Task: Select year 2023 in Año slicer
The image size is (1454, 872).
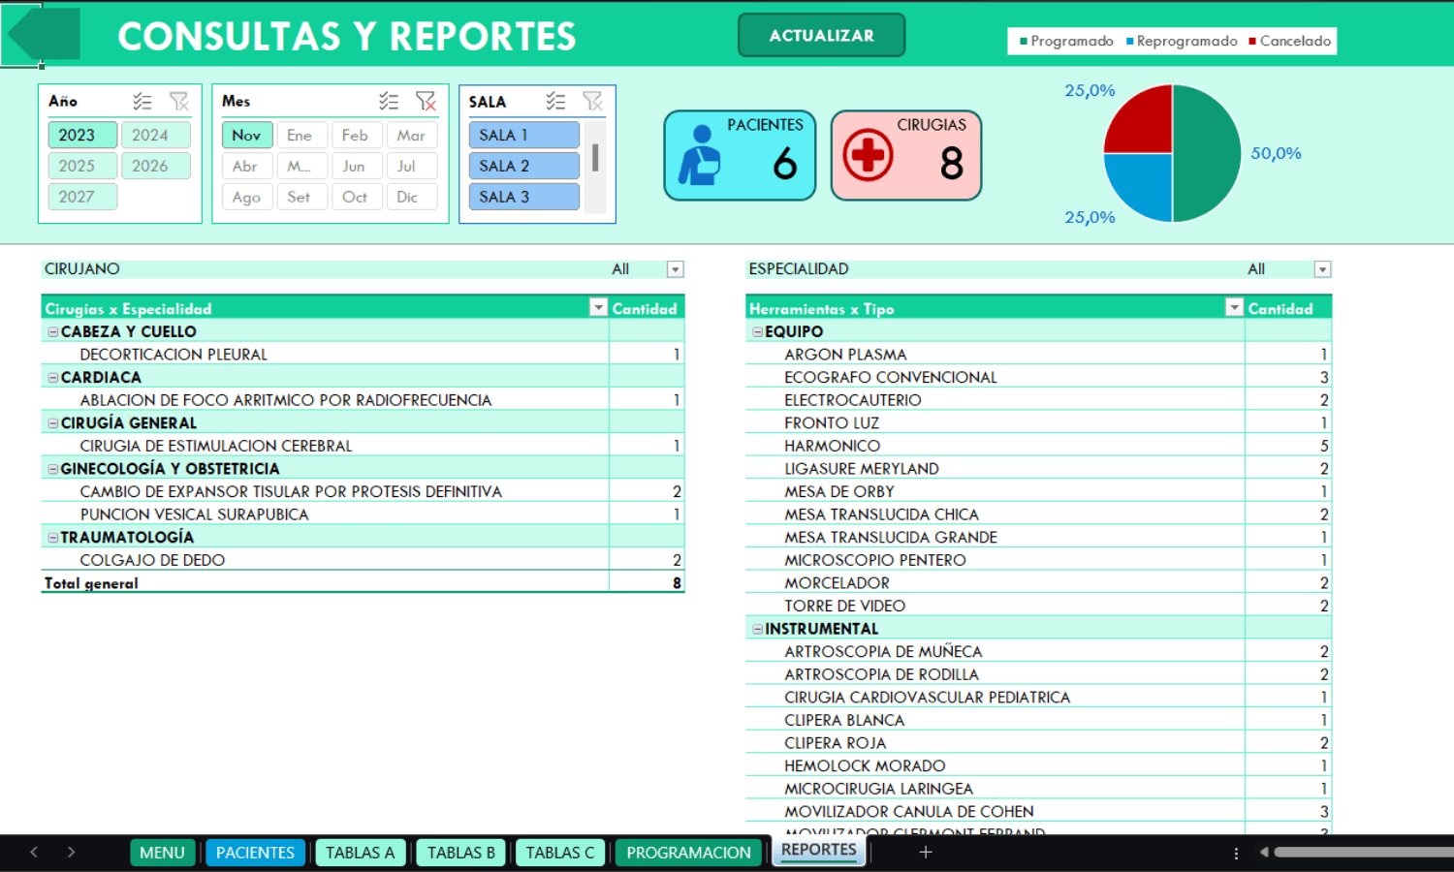Action: pos(82,135)
